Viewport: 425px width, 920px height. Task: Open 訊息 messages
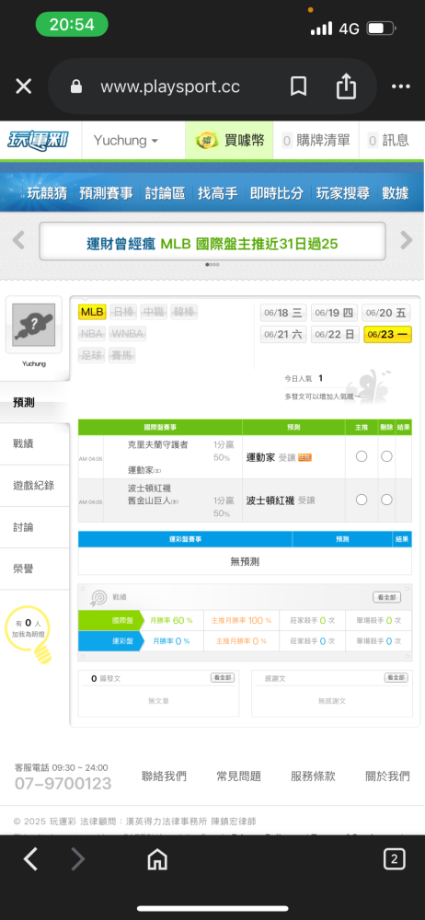click(x=388, y=140)
